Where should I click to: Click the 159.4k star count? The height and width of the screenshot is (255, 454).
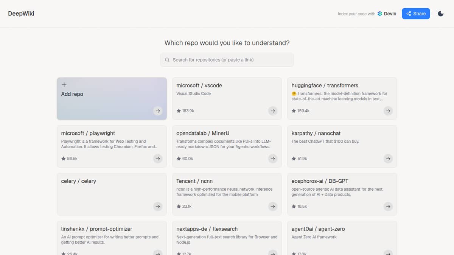[303, 111]
